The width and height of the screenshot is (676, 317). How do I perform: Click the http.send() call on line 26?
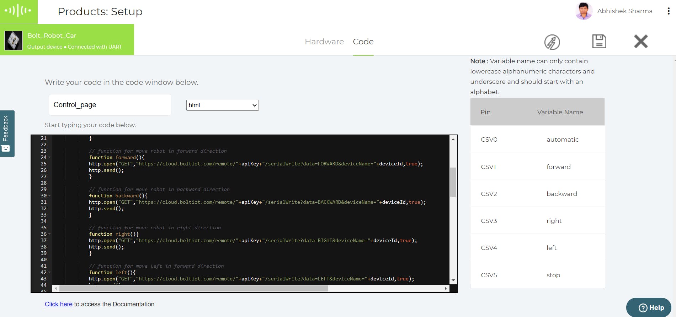[x=106, y=170]
